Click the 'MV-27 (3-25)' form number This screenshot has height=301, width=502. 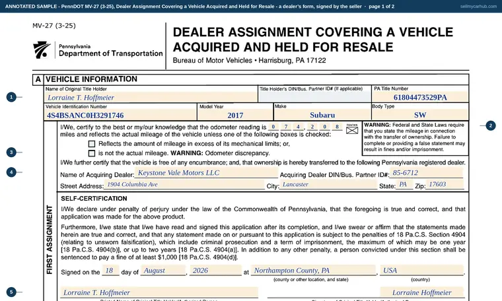[54, 26]
